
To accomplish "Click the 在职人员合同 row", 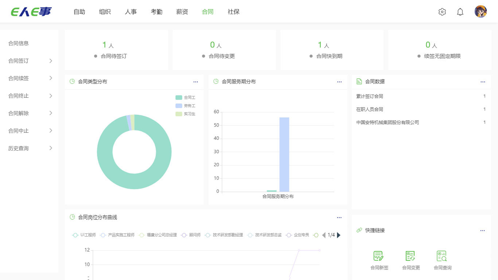I will click(x=421, y=109).
